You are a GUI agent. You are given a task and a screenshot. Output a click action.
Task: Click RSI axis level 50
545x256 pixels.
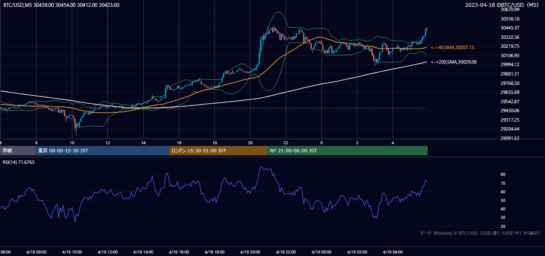[503, 201]
